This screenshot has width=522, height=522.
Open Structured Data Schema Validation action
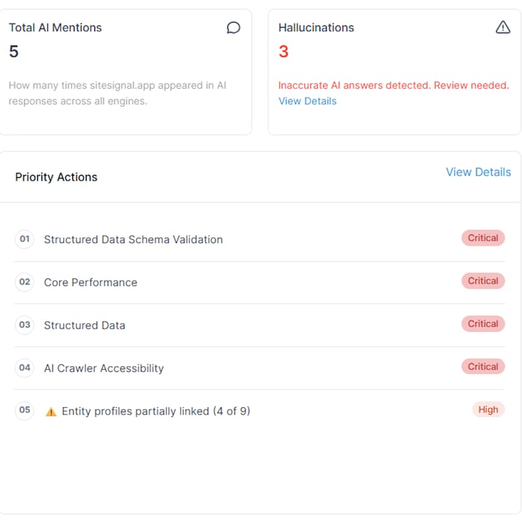pos(133,239)
